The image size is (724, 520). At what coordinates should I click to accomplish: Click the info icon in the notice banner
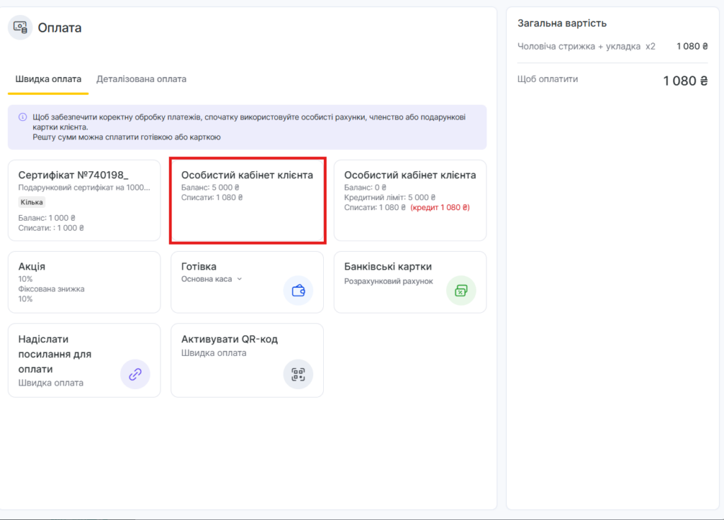click(23, 117)
